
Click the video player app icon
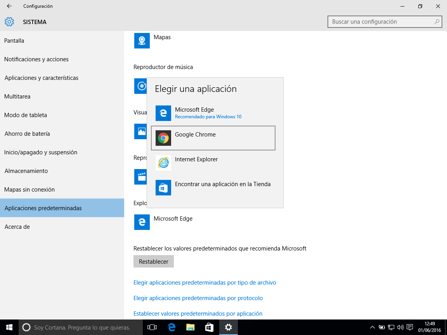point(140,177)
